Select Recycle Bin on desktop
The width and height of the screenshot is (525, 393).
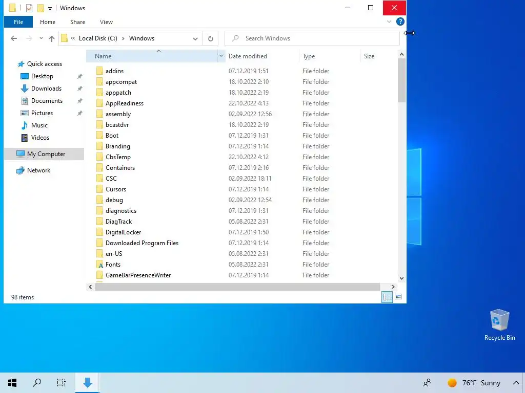[499, 325]
